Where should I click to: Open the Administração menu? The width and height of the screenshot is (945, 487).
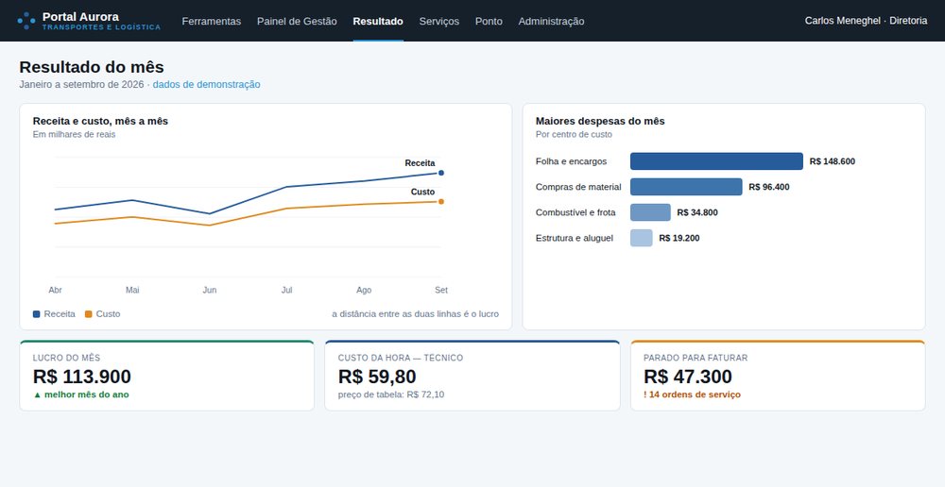[552, 21]
